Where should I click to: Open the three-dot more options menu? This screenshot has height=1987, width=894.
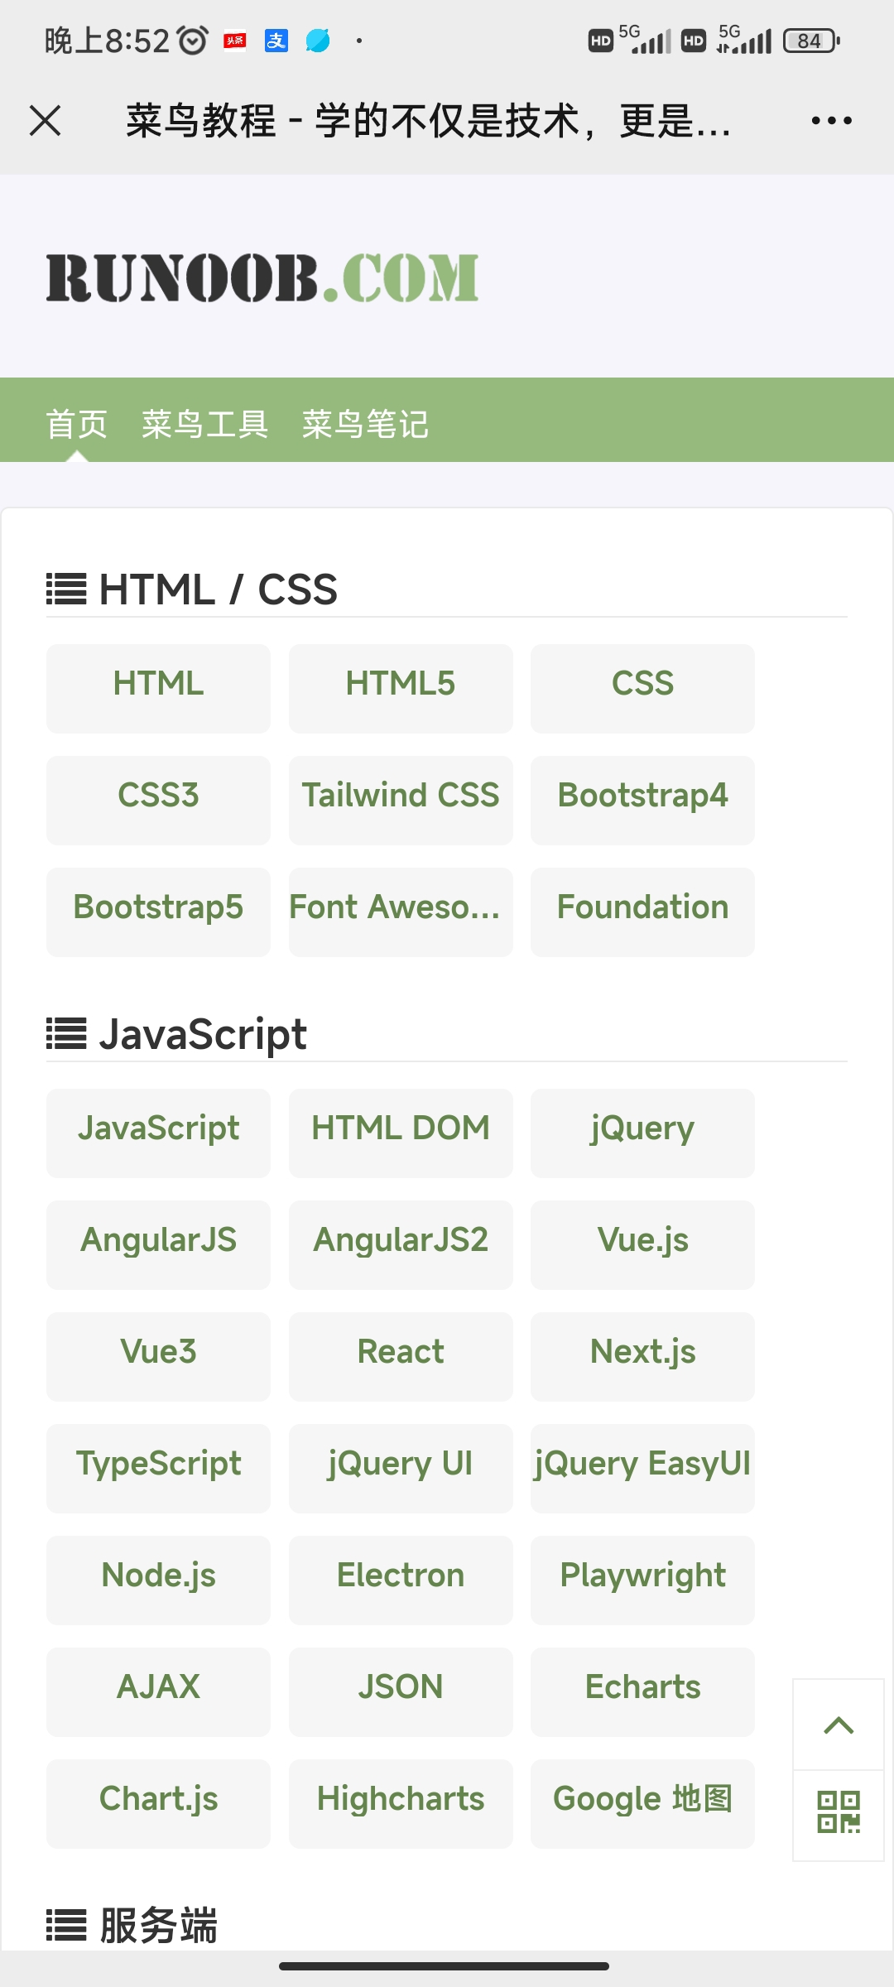(831, 121)
